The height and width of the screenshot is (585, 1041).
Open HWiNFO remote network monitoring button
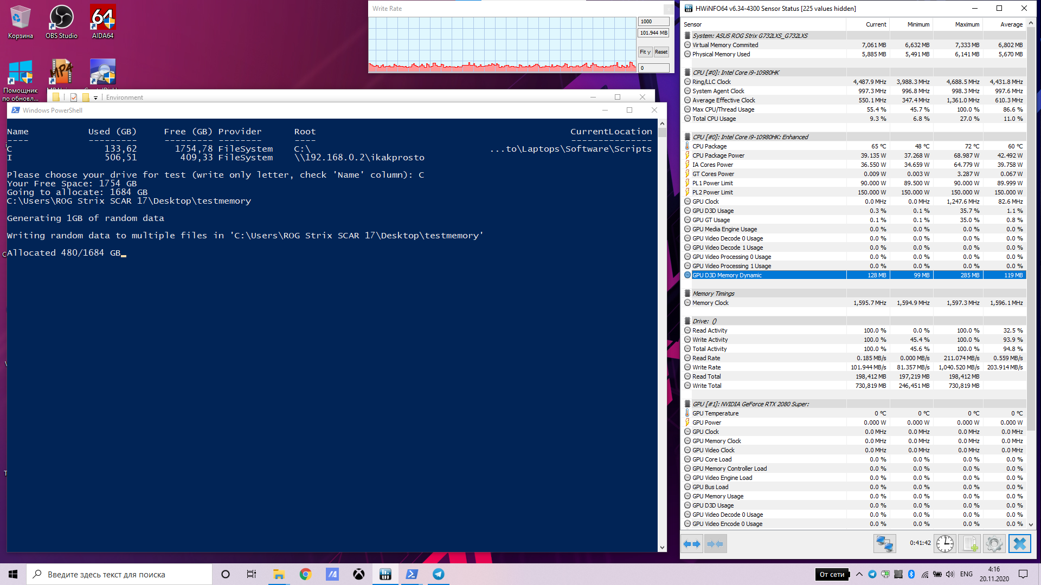pyautogui.click(x=884, y=544)
